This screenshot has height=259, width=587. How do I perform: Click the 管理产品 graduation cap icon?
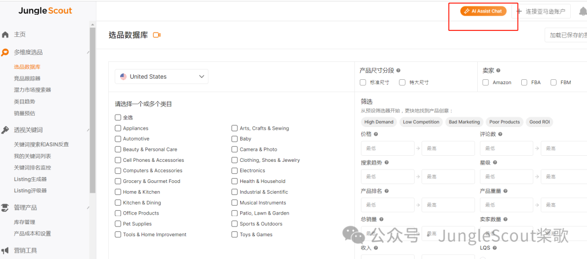(x=5, y=208)
